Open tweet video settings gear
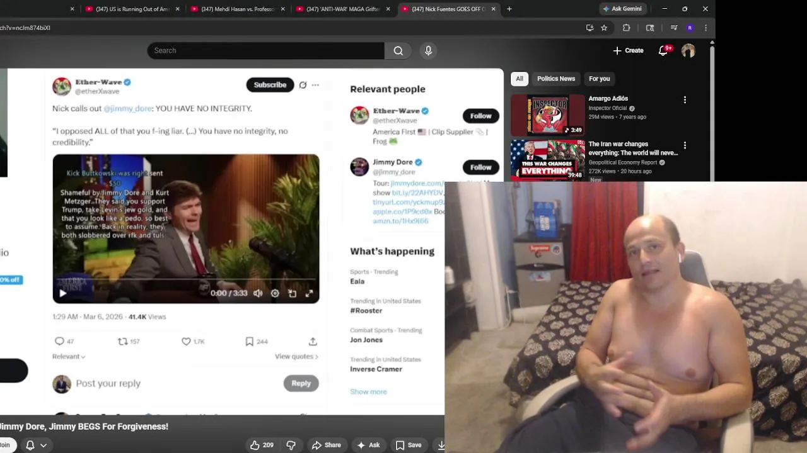The height and width of the screenshot is (453, 807). pyautogui.click(x=275, y=293)
